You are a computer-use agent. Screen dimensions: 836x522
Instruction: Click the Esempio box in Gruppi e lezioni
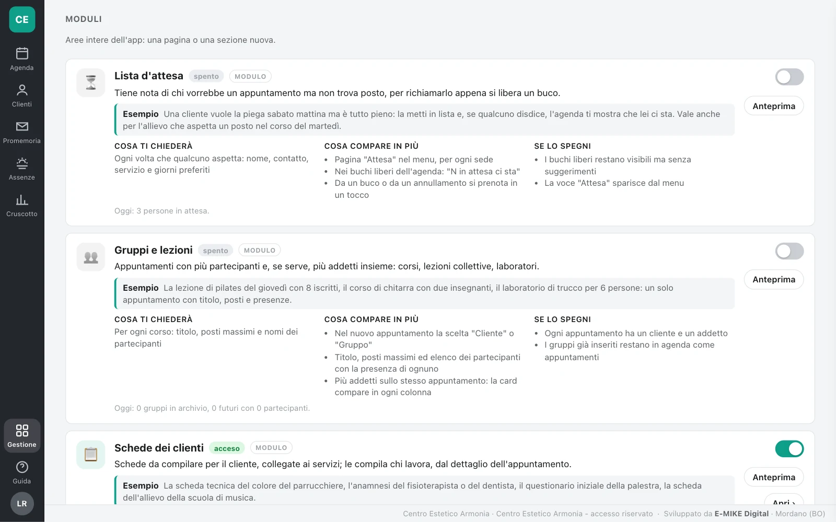coord(424,293)
